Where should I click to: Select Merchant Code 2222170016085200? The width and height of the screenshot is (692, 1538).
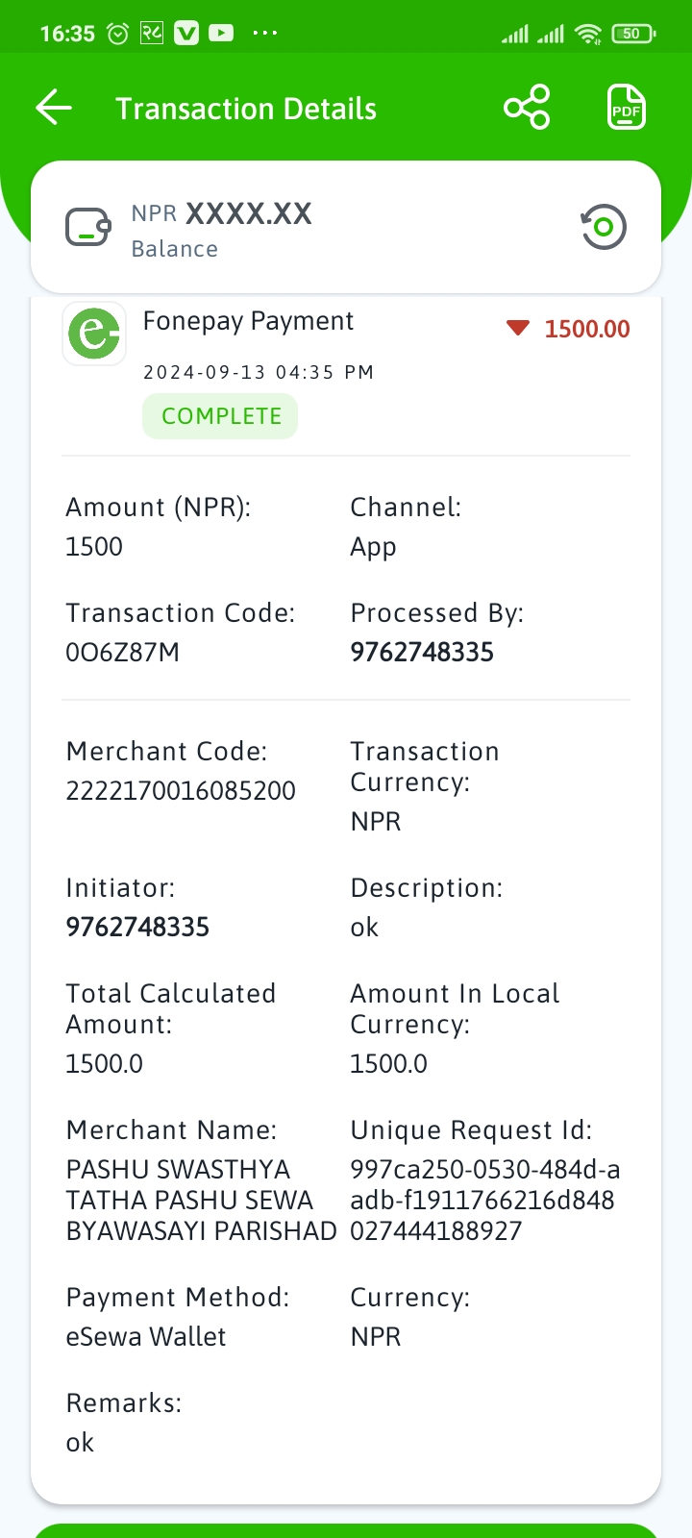[181, 791]
